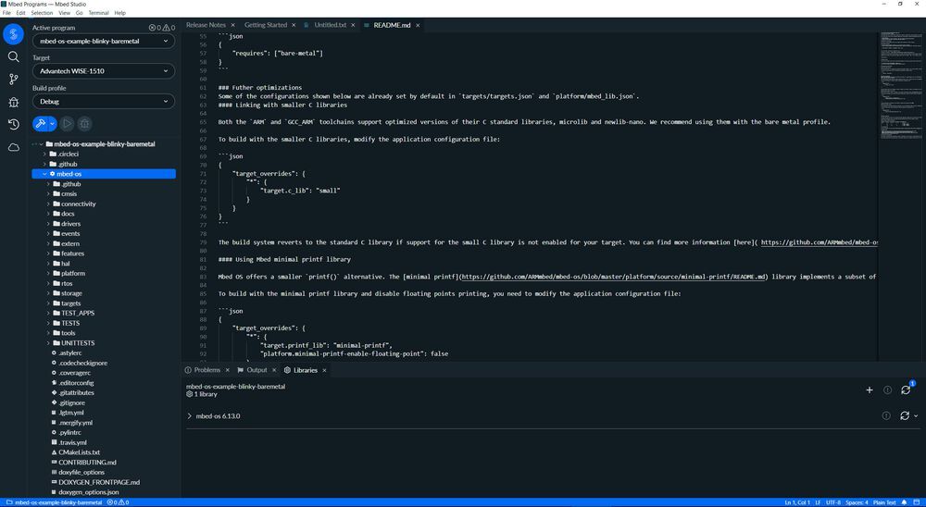Open the View menu
This screenshot has height=507, width=926.
point(65,12)
